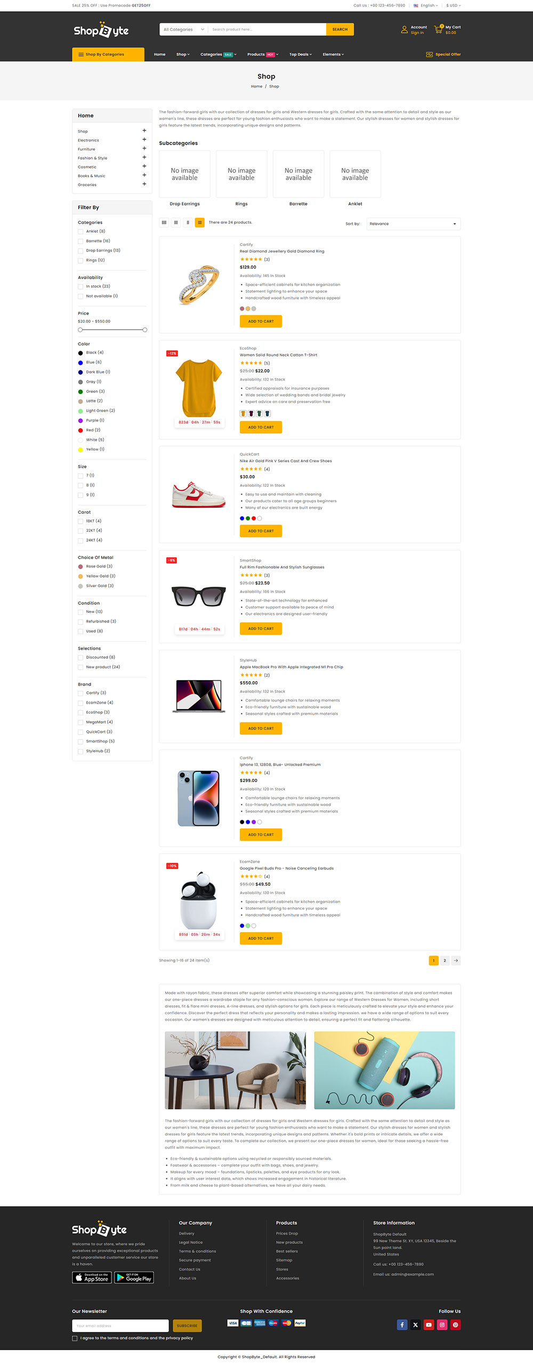
Task: Check the Drop Earrings category filter
Action: [80, 251]
